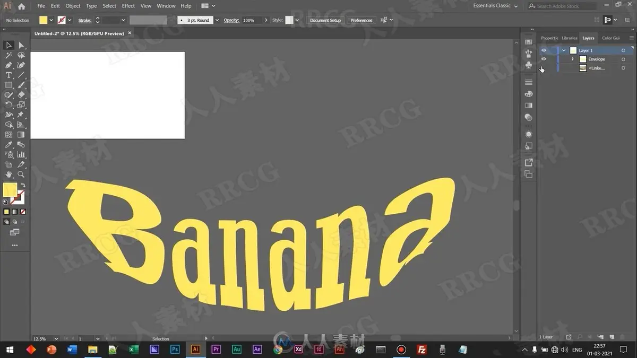Target Layer 1 using circle indicator

click(x=623, y=50)
